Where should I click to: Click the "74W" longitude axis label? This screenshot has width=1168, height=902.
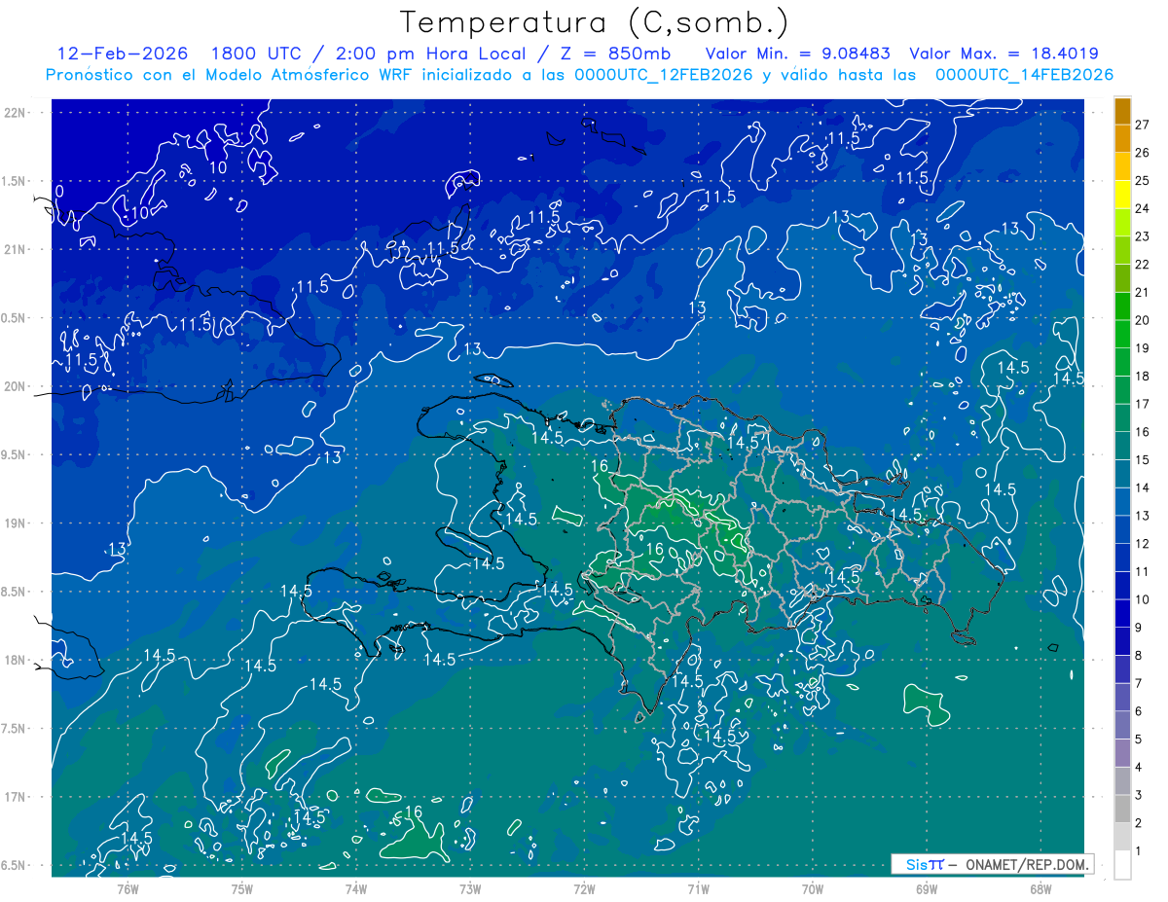356,888
